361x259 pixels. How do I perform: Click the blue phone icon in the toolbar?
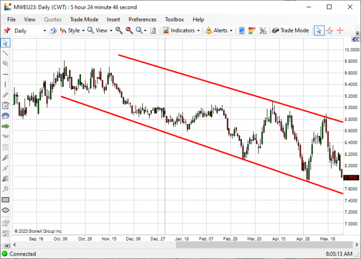coord(242,30)
